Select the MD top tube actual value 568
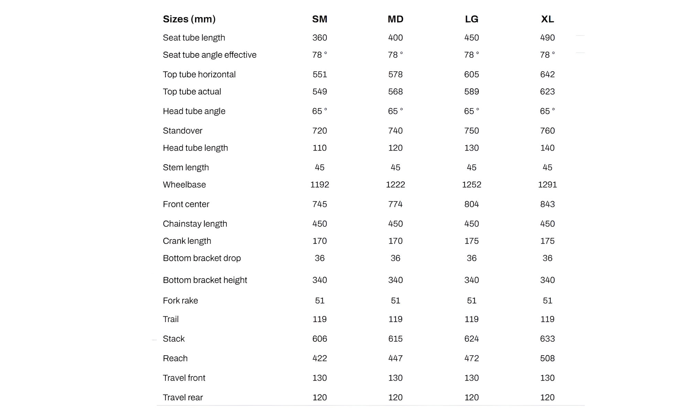This screenshot has height=413, width=688. coord(395,92)
